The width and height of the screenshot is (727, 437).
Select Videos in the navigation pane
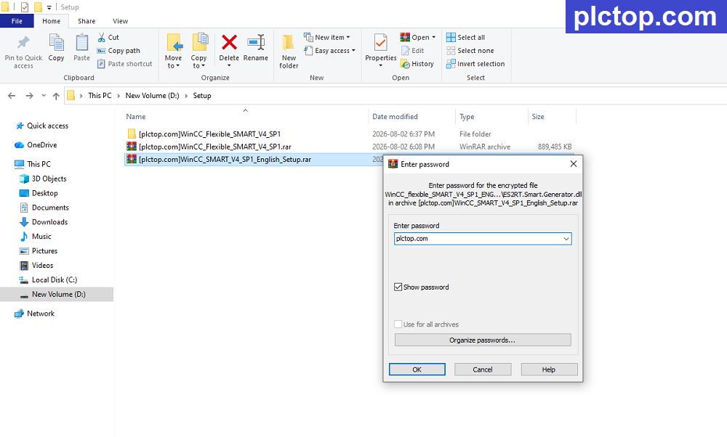[36, 266]
